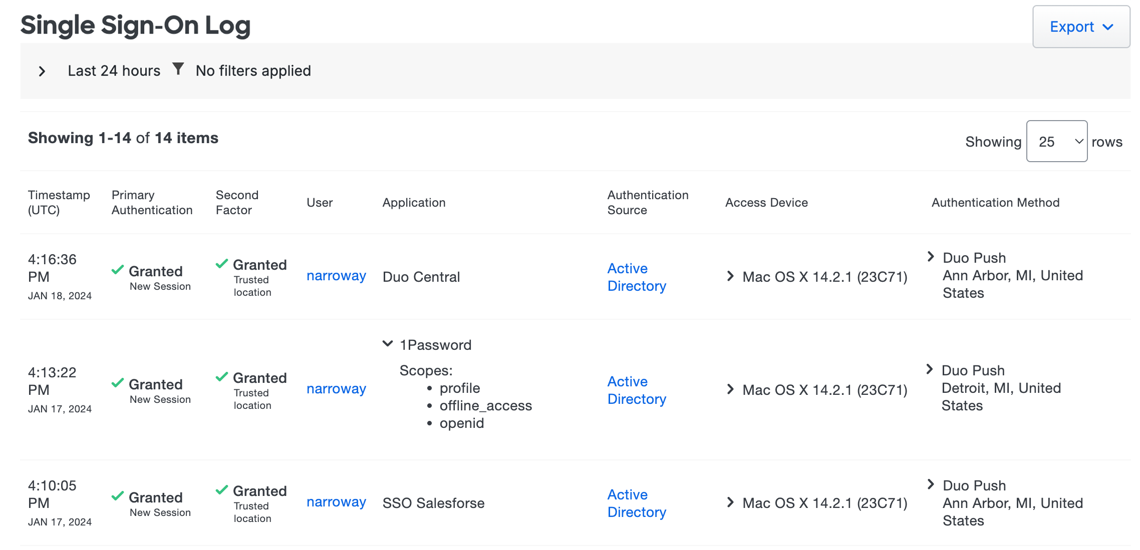Viewport: 1140px width, 550px height.
Task: Open Active Directory link in 1Password row
Action: 637,390
